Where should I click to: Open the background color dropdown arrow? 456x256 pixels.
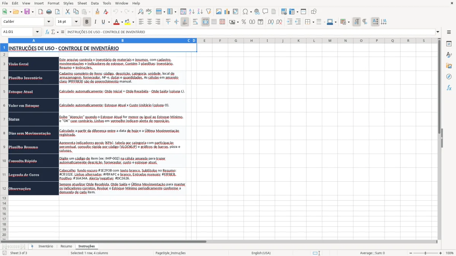[133, 22]
